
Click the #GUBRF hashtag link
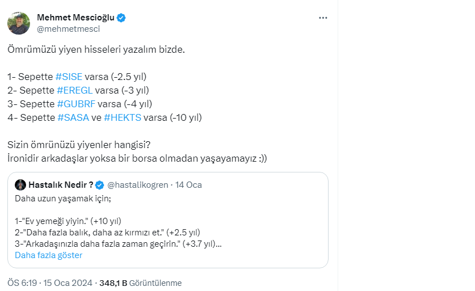coord(76,104)
